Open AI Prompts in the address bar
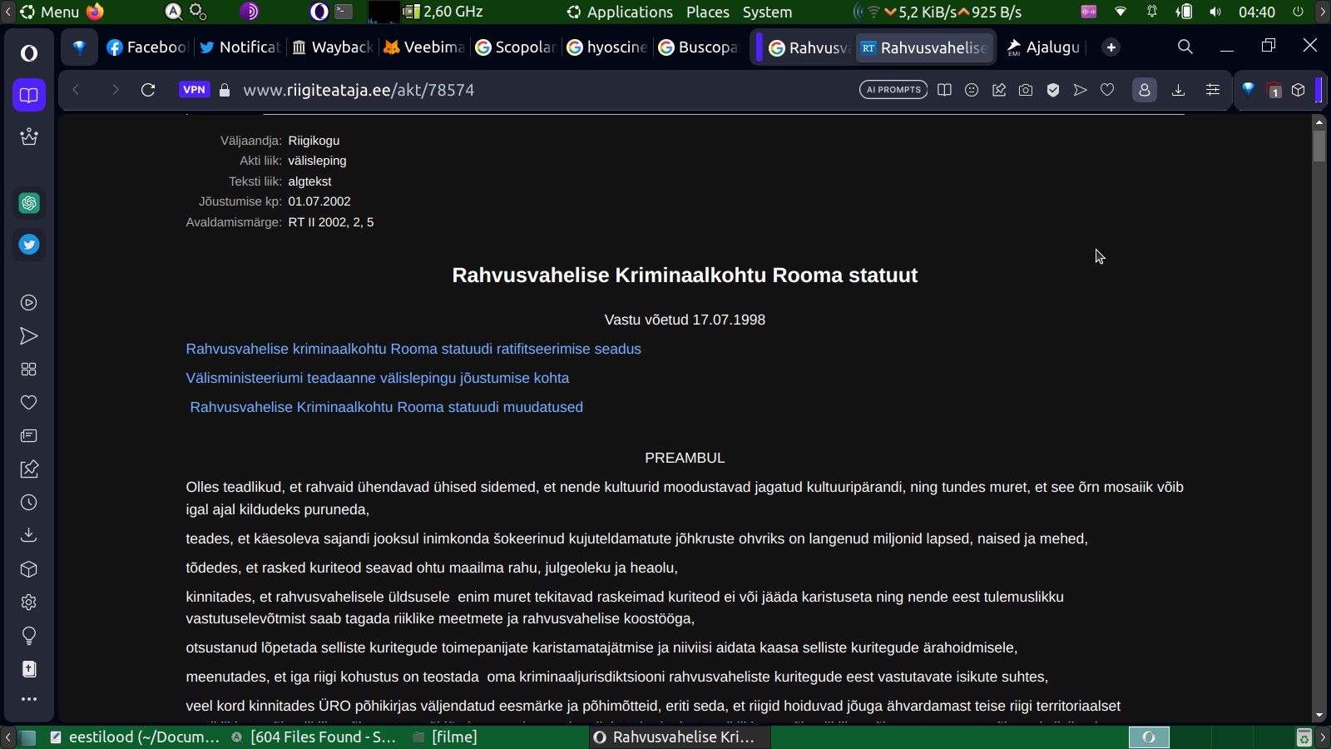1331x749 pixels. [893, 90]
